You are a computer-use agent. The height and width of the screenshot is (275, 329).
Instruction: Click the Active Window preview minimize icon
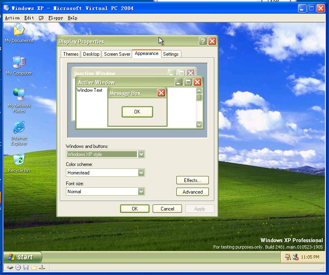[178, 82]
